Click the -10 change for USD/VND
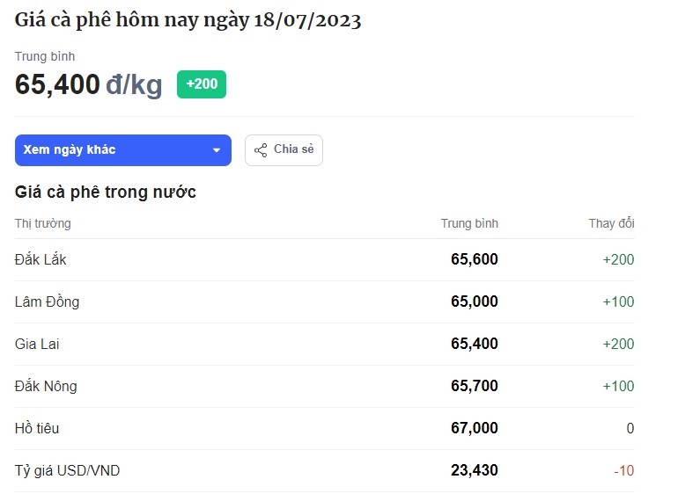This screenshot has height=494, width=700. (x=623, y=470)
